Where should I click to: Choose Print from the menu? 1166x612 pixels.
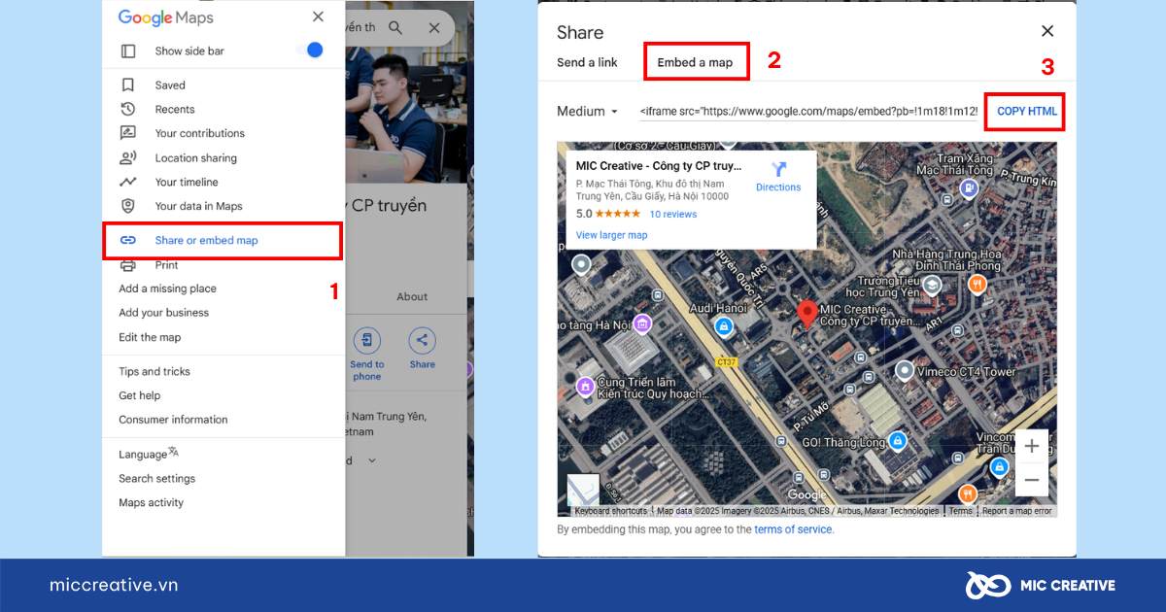166,265
